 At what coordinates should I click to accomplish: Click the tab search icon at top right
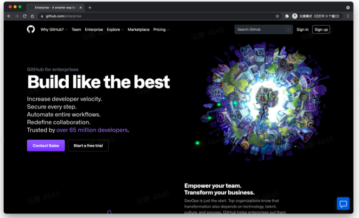[348, 7]
